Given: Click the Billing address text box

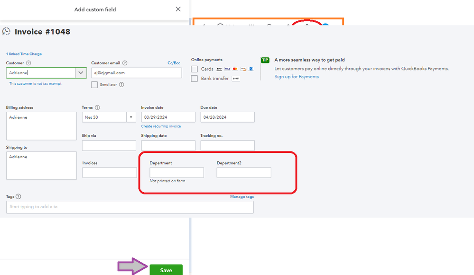Looking at the screenshot, I should (41, 126).
